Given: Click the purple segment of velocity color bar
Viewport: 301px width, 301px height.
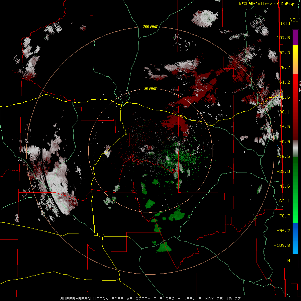Looking at the screenshot, I should [x=295, y=37].
